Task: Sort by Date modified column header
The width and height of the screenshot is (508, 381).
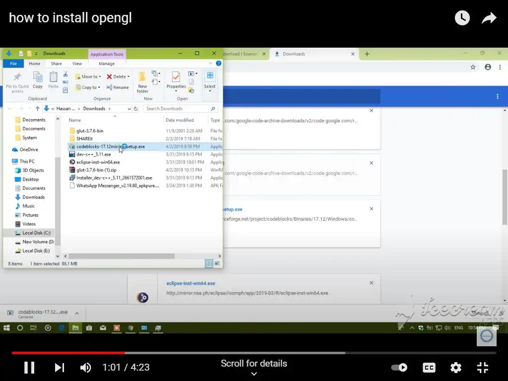Action: [180, 120]
